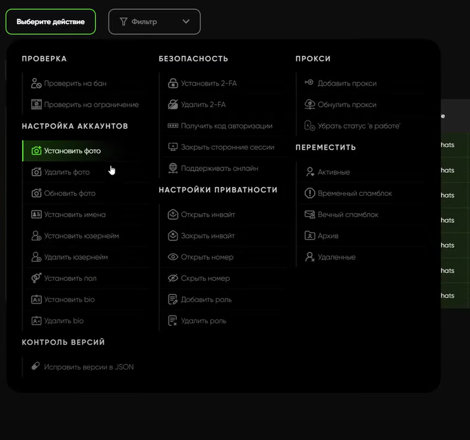Image resolution: width=470 pixels, height=440 pixels.
Task: Select Закрыть сторонние сессии option
Action: pos(227,147)
